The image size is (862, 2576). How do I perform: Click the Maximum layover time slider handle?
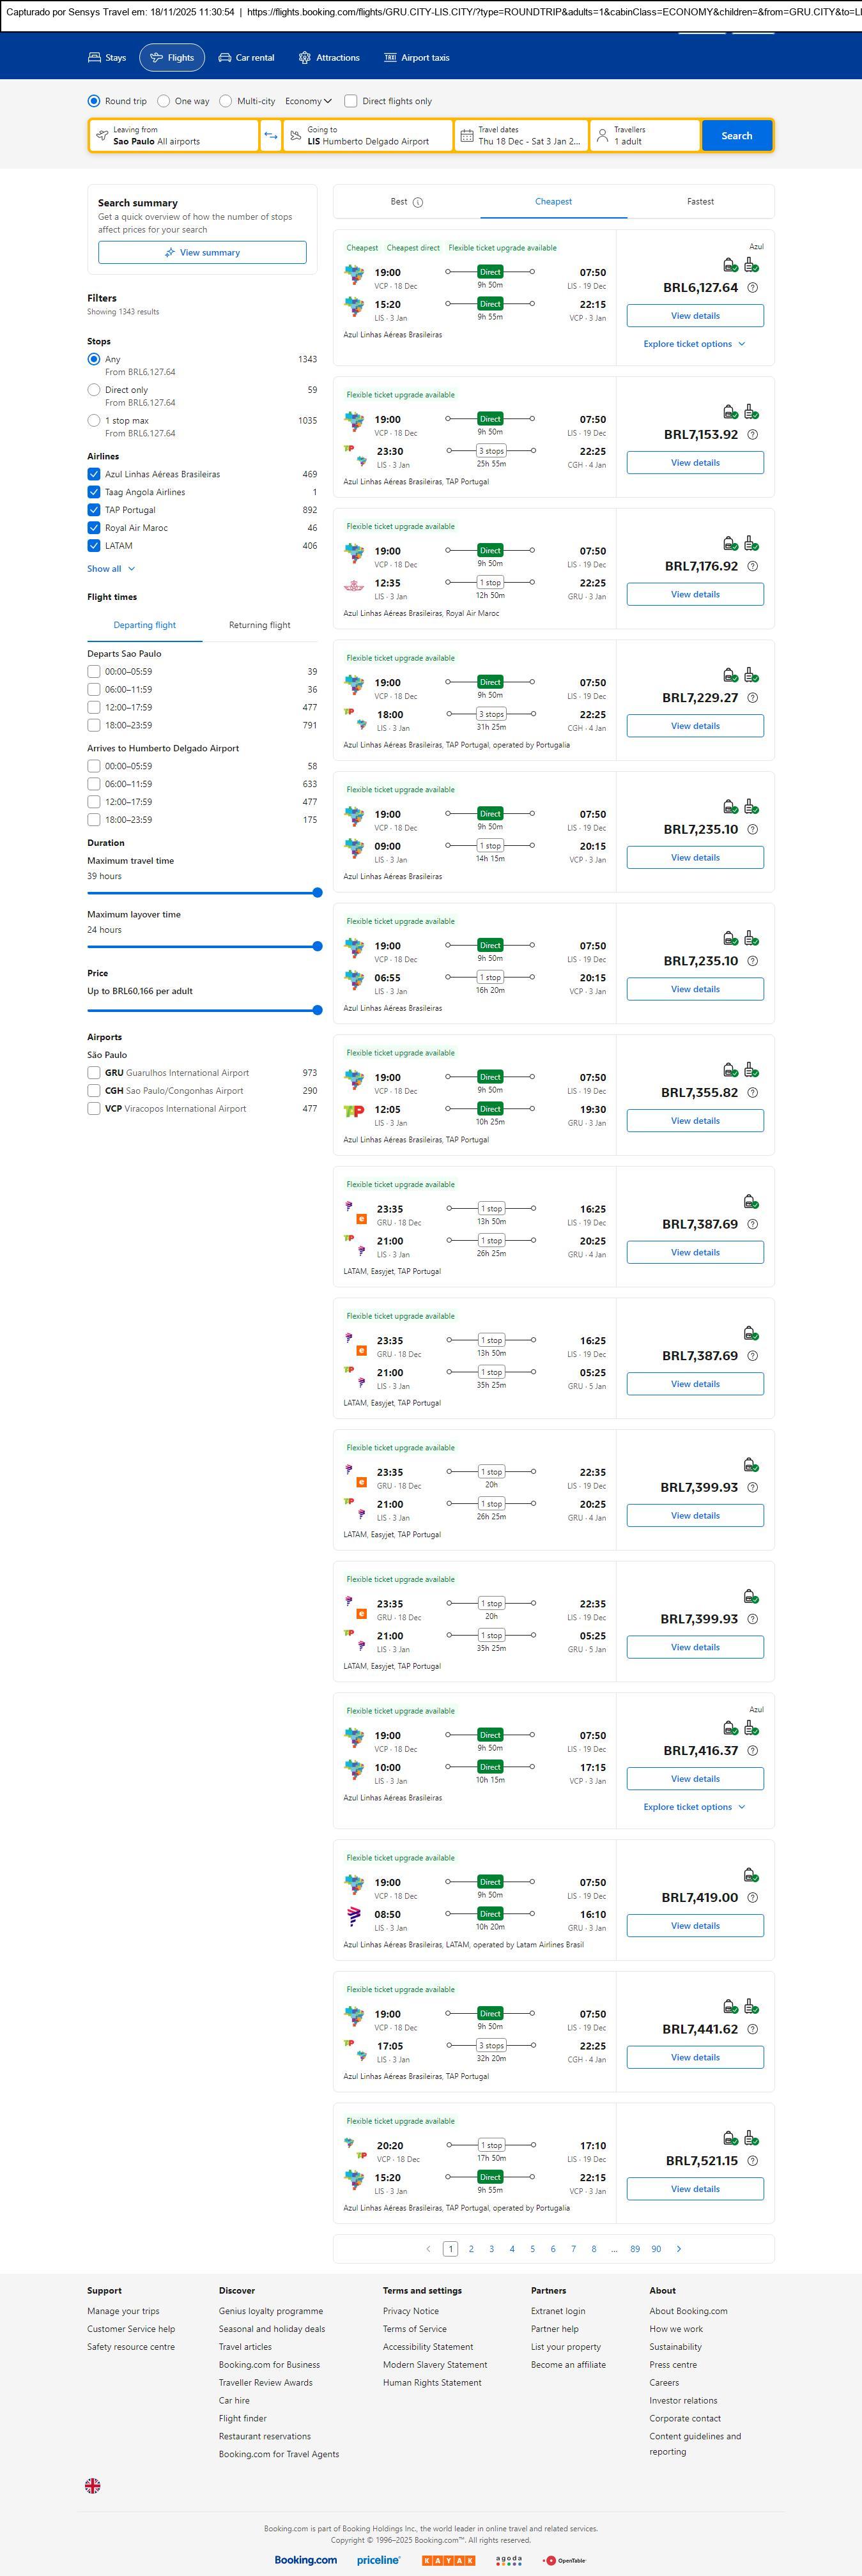pyautogui.click(x=317, y=946)
